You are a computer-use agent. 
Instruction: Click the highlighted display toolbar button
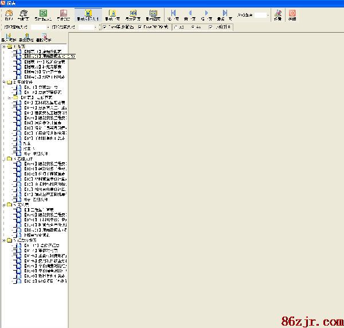click(88, 14)
